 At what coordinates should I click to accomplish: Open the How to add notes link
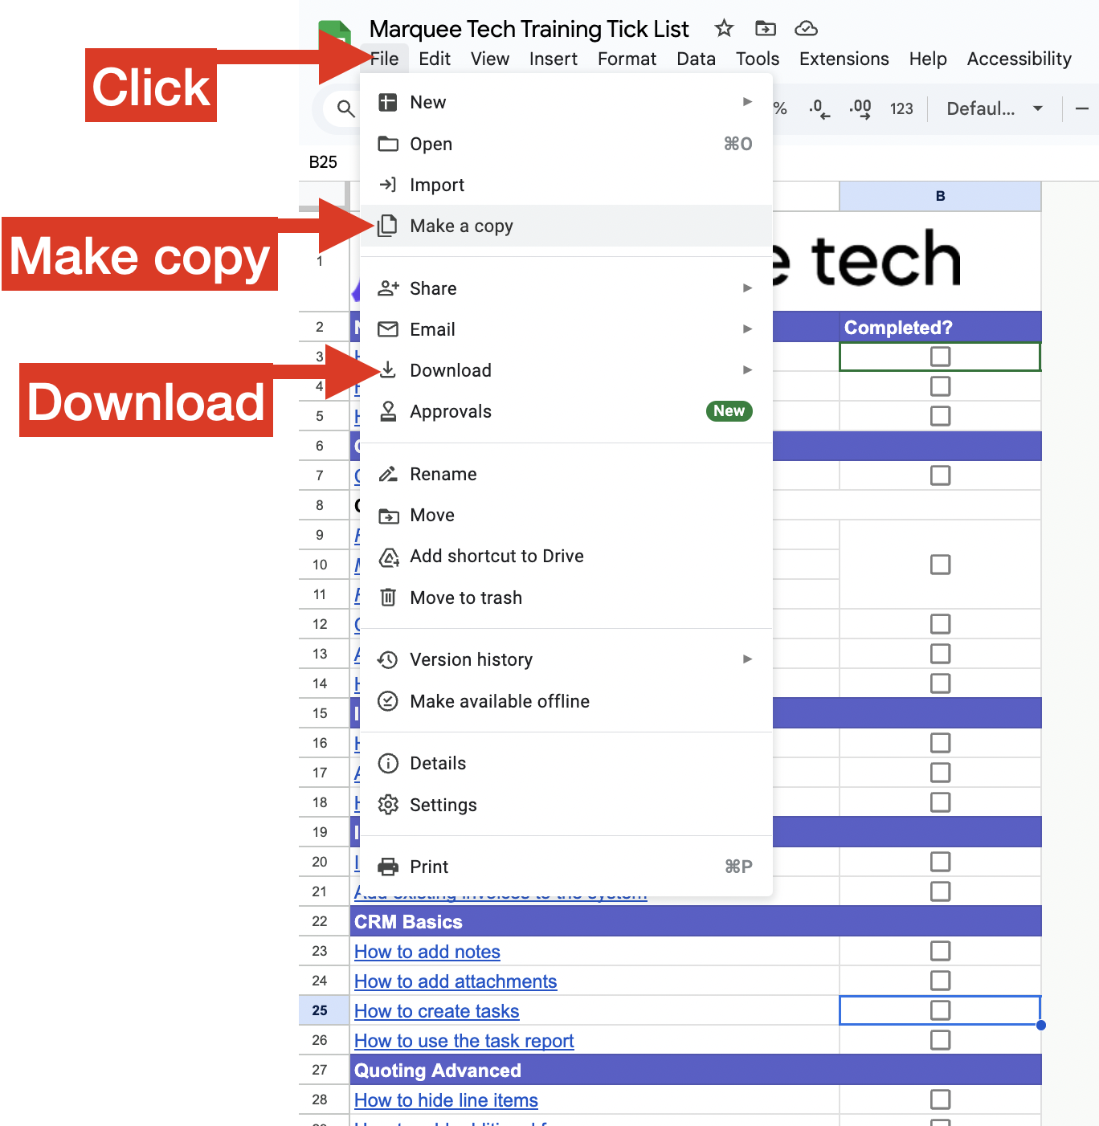pyautogui.click(x=427, y=952)
